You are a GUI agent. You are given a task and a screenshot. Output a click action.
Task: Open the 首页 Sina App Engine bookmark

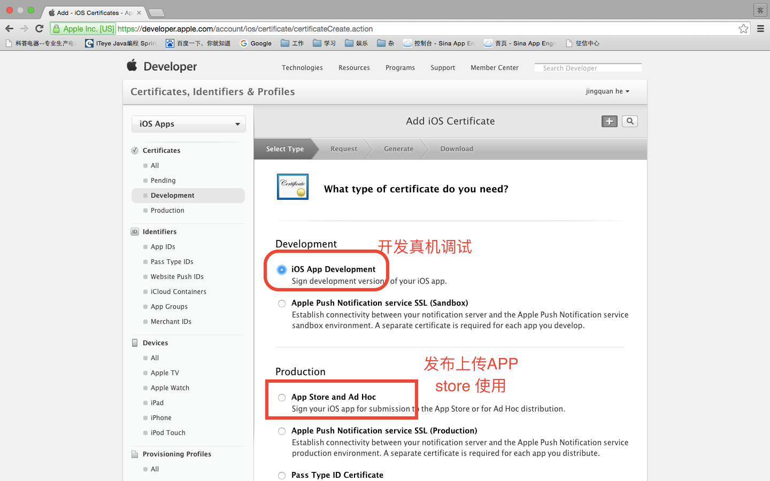520,43
